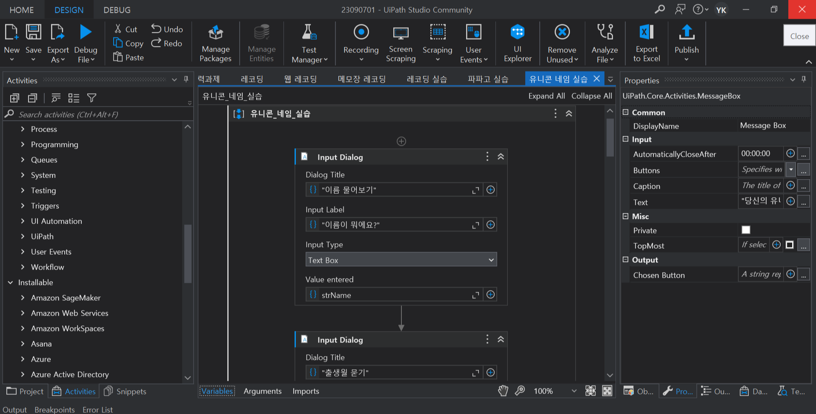Switch to the DEBUG ribbon tab
816x414 pixels.
pos(117,10)
